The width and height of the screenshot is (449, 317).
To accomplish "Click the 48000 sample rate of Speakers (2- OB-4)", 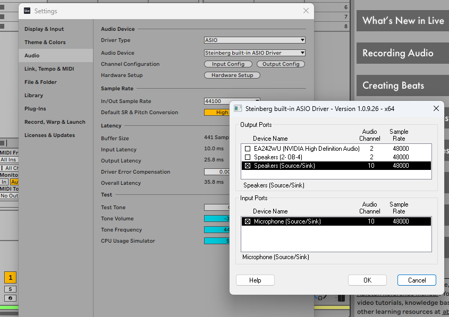I will 401,157.
